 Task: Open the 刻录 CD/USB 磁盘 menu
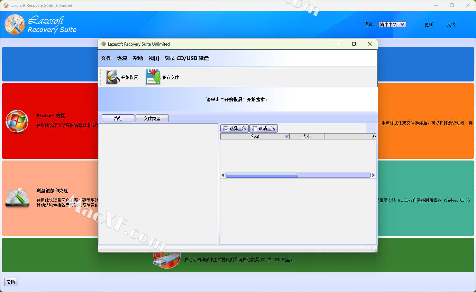(x=187, y=58)
